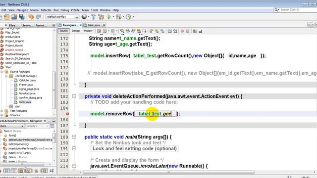
Task: Click the Save All toolbar icon
Action: pyautogui.click(x=22, y=17)
